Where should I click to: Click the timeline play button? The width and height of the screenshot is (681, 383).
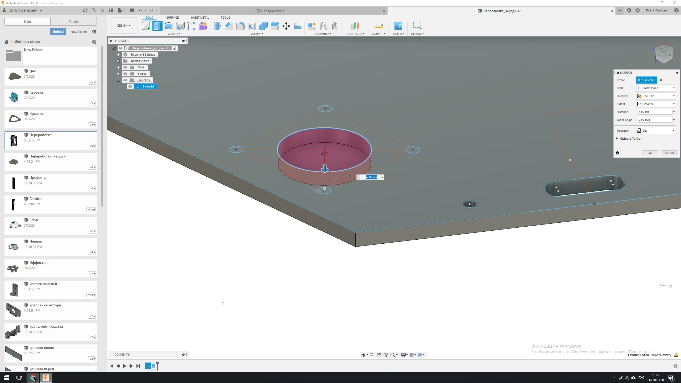click(124, 366)
